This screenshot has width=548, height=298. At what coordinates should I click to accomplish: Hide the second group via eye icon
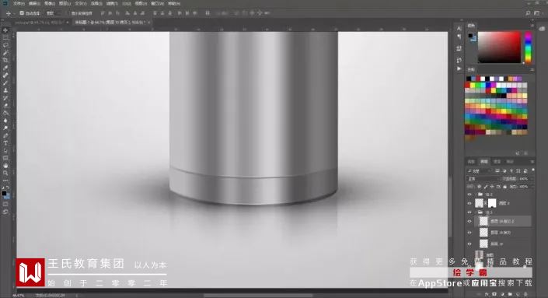[x=469, y=212]
